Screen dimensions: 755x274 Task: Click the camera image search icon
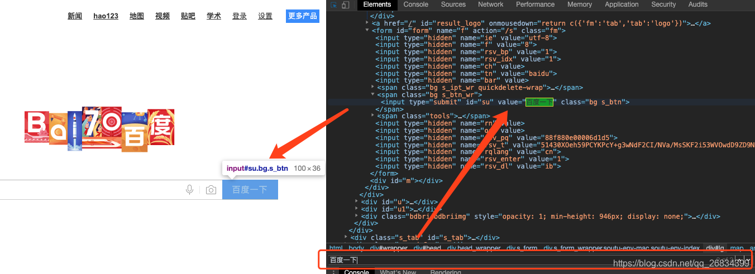pos(211,190)
